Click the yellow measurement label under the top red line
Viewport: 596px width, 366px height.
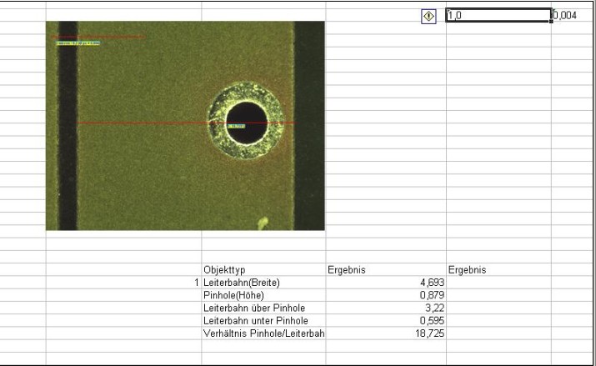[x=78, y=43]
